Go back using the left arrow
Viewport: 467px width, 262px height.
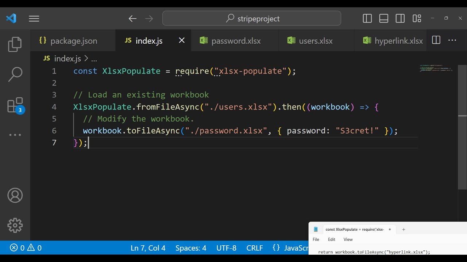point(132,19)
